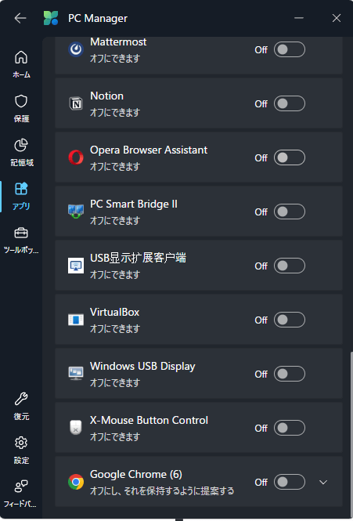Image resolution: width=353 pixels, height=521 pixels.
Task: Open the ツールボックス toolbox section
Action: pyautogui.click(x=21, y=240)
